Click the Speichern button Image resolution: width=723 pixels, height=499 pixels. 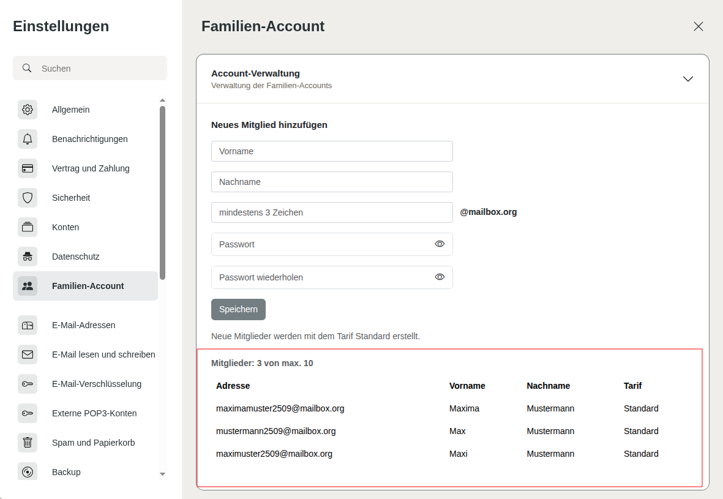[x=238, y=309]
